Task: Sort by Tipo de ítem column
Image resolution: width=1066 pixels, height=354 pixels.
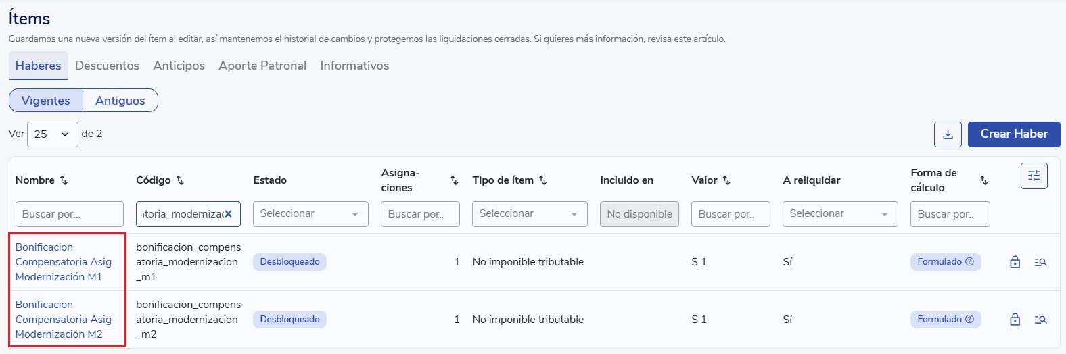Action: coord(542,180)
